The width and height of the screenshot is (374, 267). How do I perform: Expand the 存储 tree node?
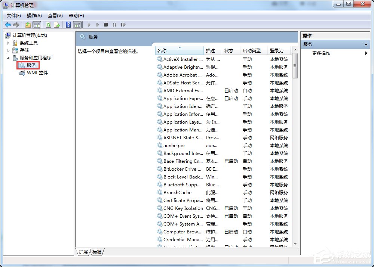coord(8,50)
